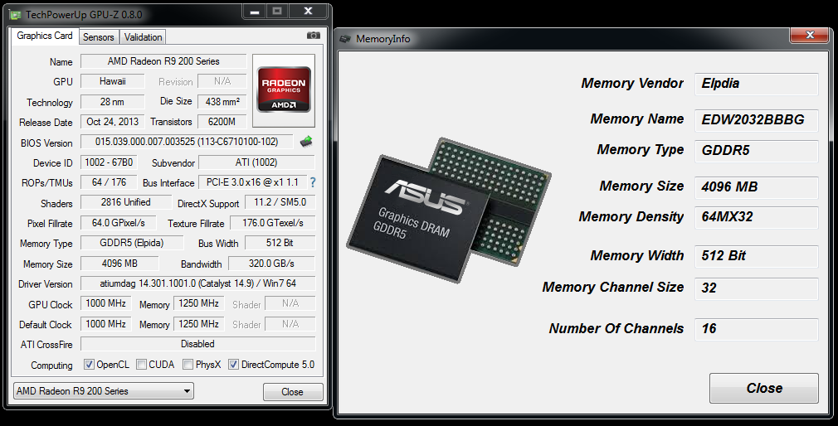The height and width of the screenshot is (426, 838).
Task: Toggle the CUDA checkbox
Action: [x=142, y=365]
